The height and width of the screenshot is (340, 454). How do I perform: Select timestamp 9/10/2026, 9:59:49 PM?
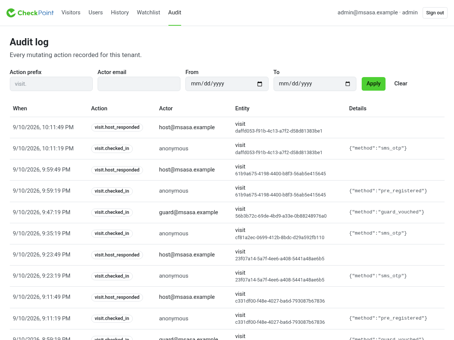42,170
